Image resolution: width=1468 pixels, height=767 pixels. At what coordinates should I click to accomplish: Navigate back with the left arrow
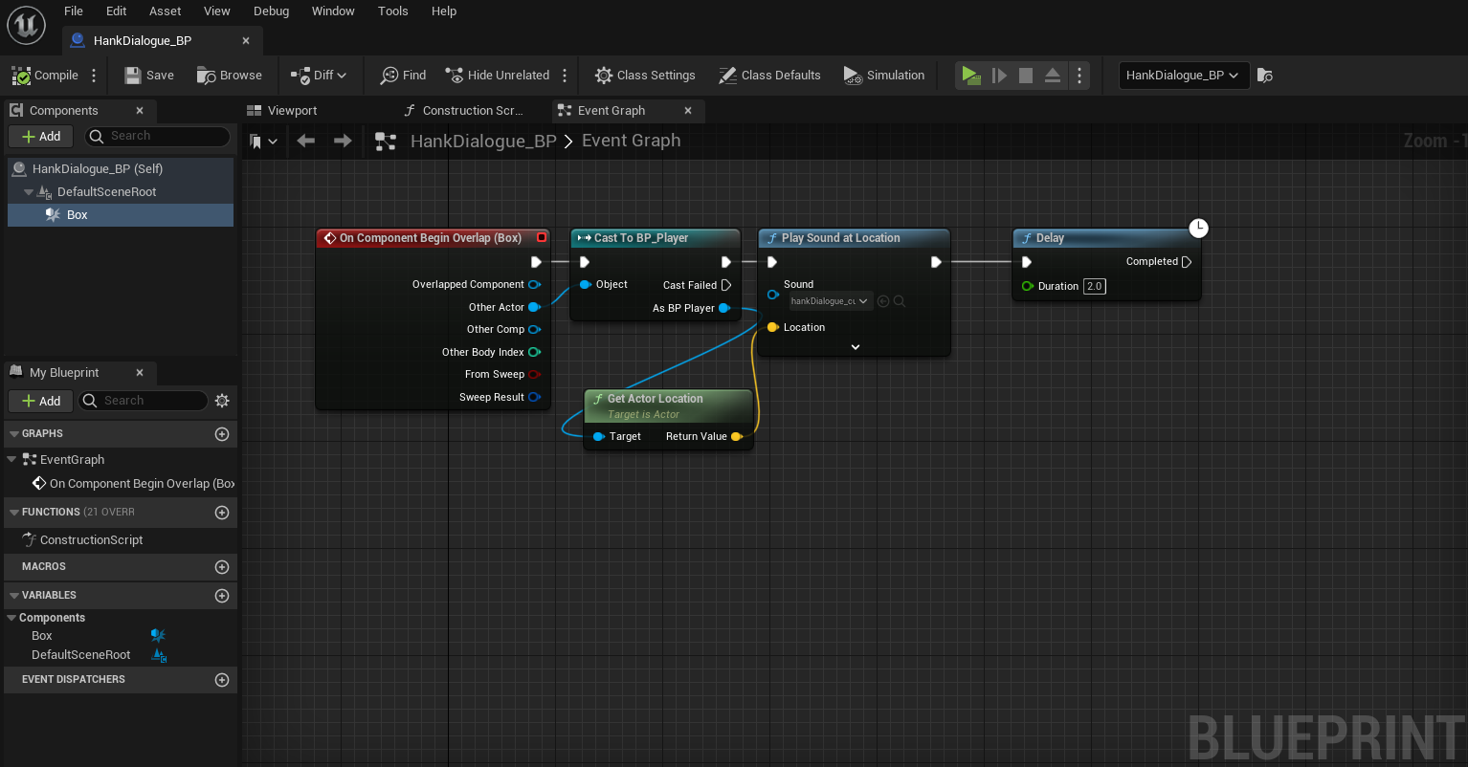pyautogui.click(x=306, y=142)
